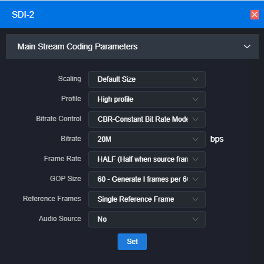Open the Bitrate Control CBR dropdown

[x=147, y=119]
